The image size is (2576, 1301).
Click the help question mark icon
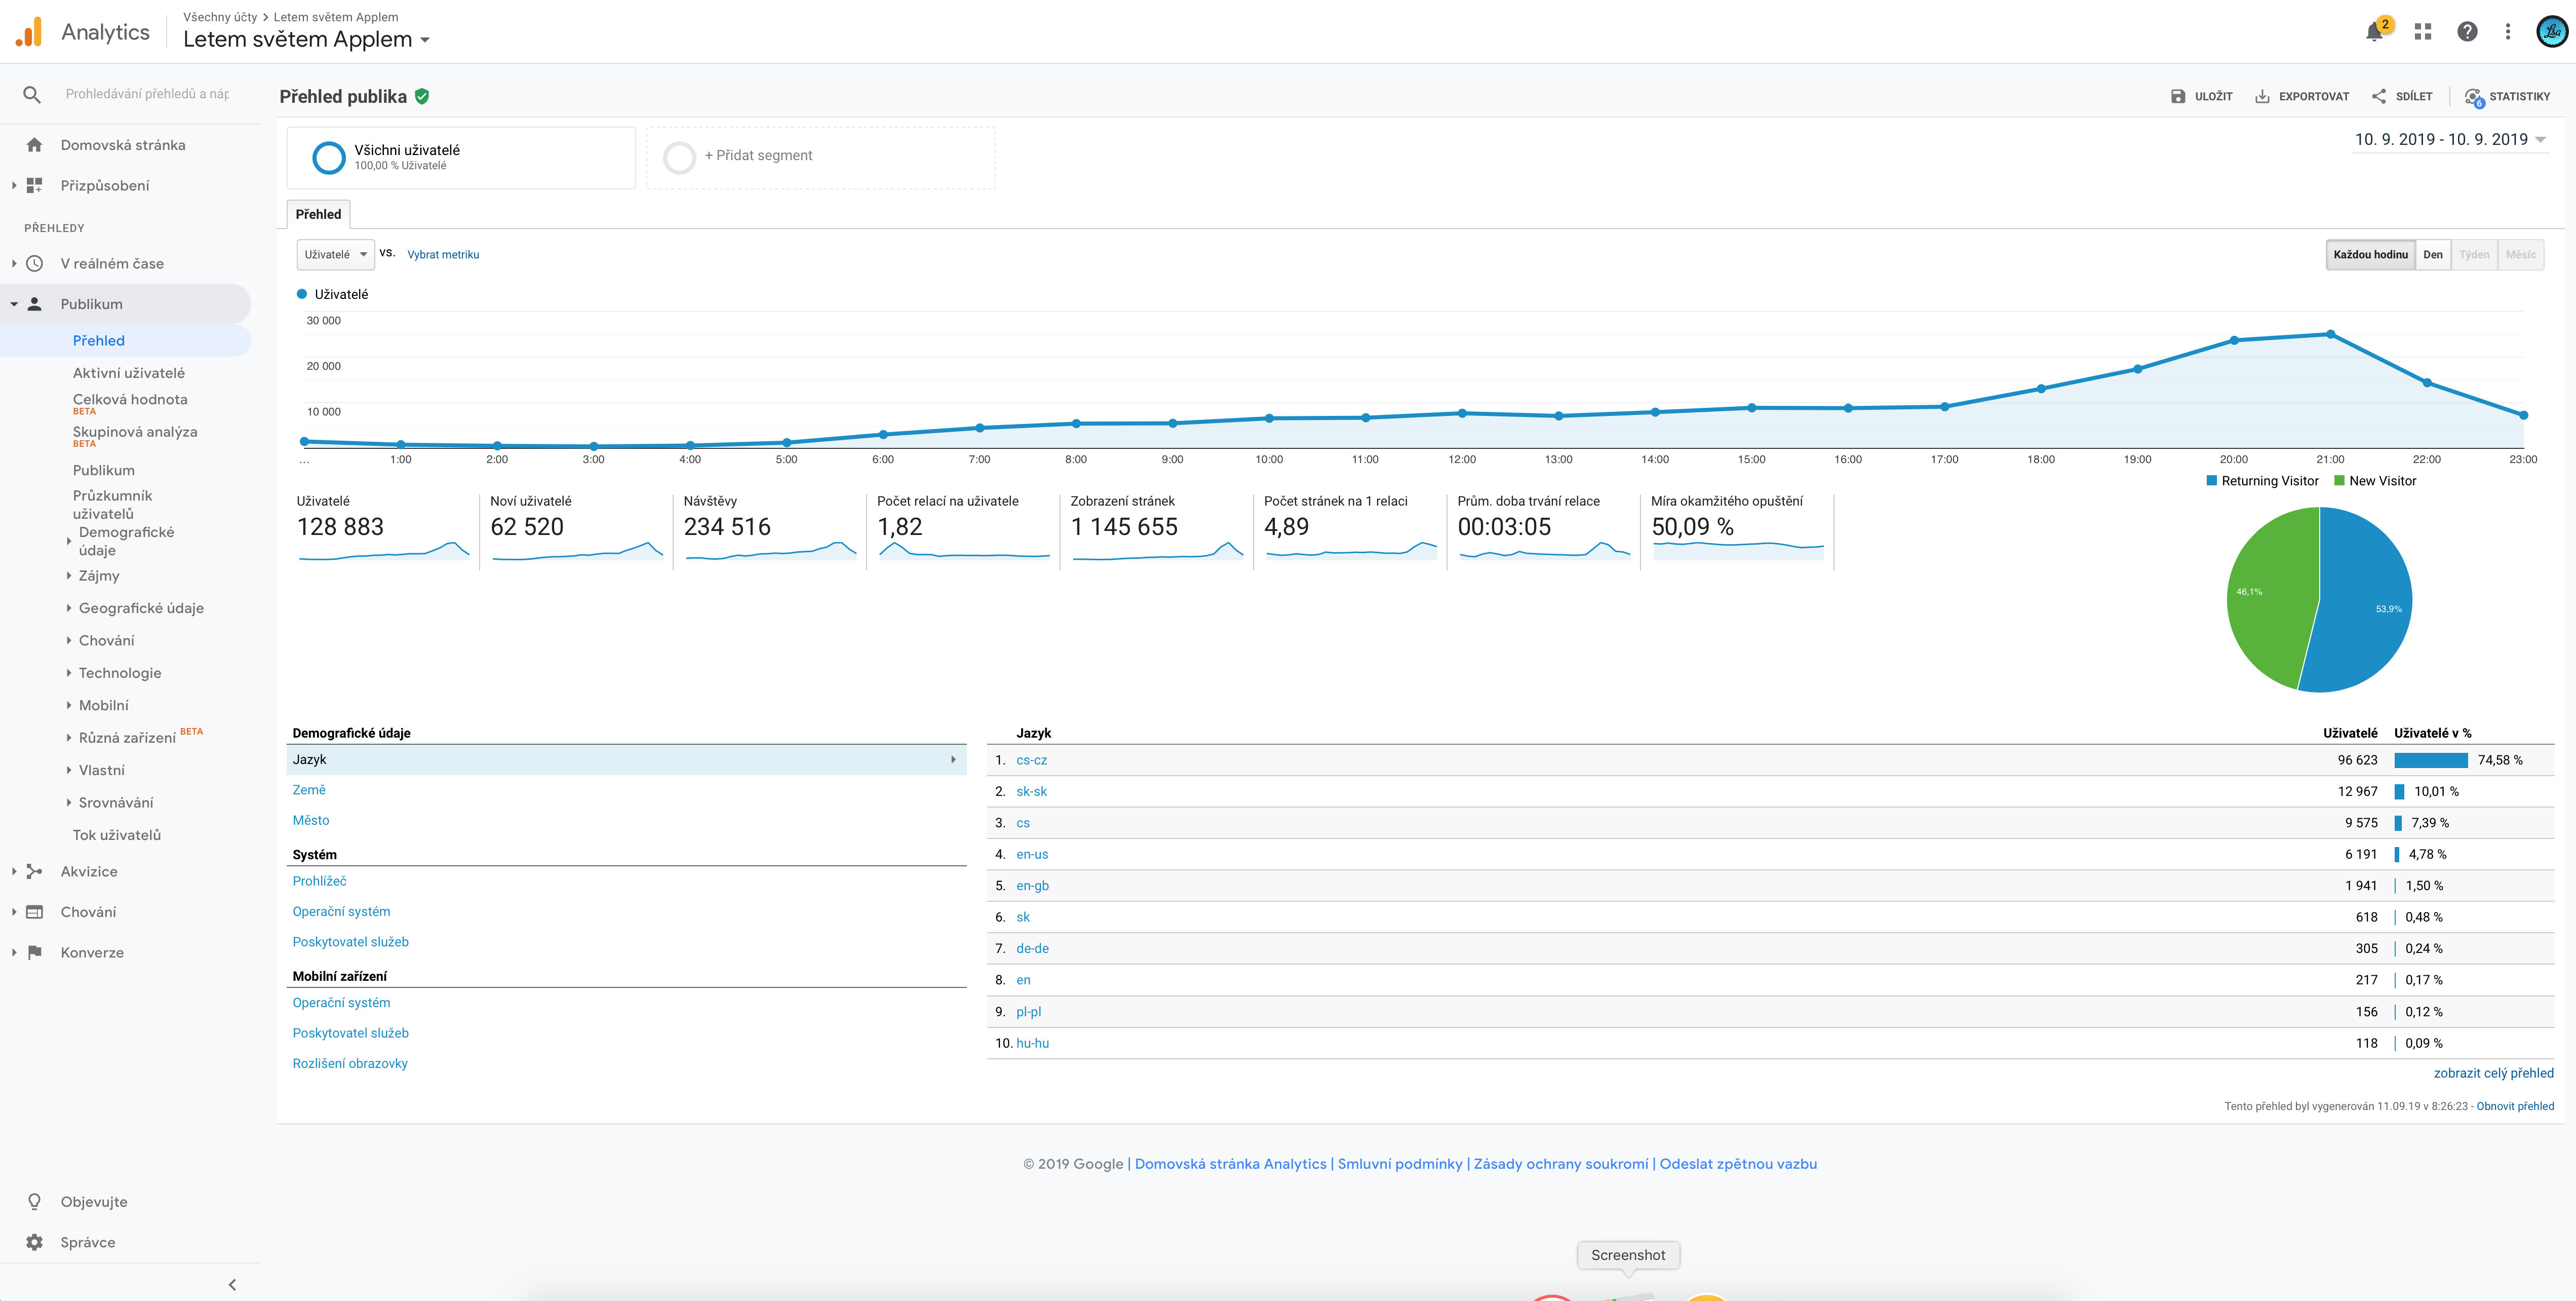point(2467,32)
